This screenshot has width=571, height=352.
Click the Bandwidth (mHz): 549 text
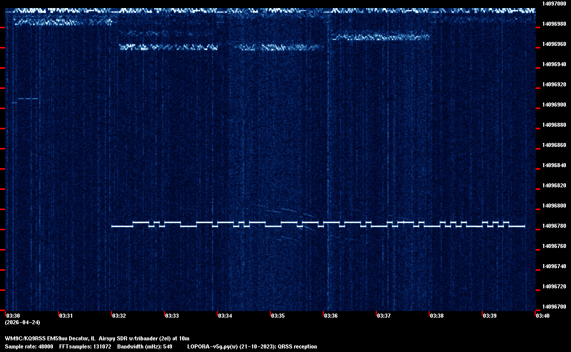pos(144,346)
